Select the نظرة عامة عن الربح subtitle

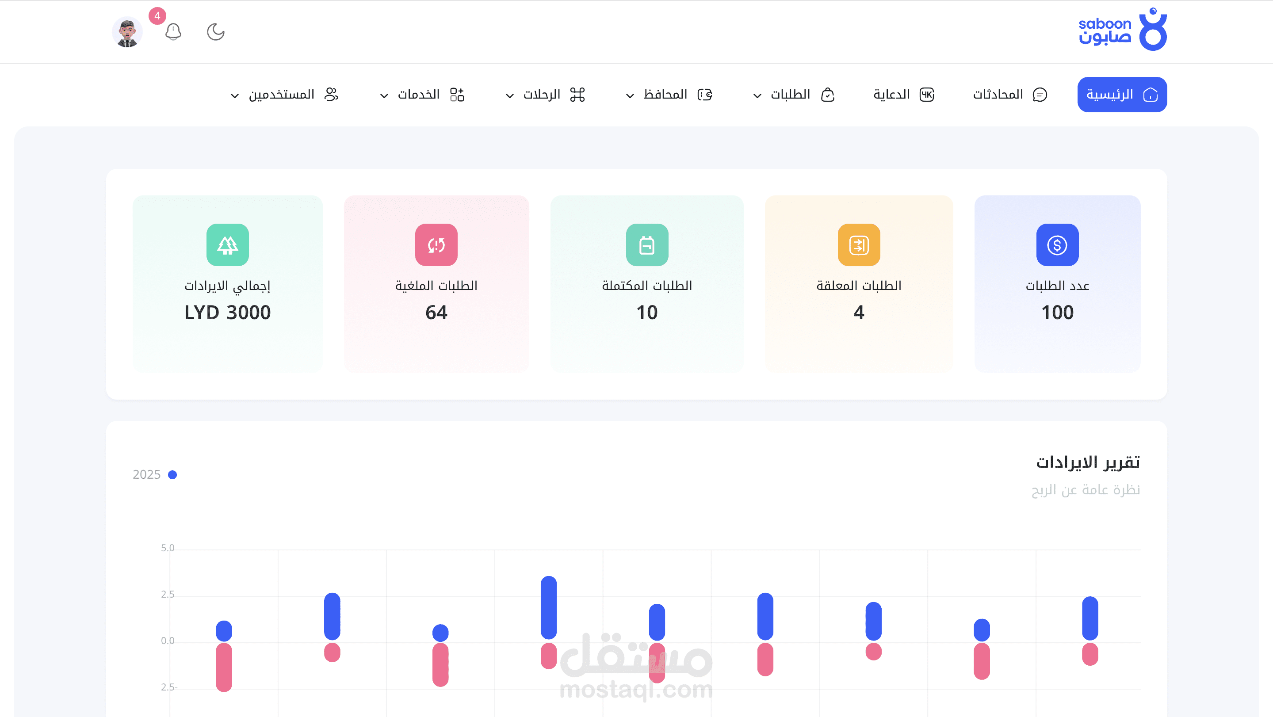pyautogui.click(x=1085, y=490)
